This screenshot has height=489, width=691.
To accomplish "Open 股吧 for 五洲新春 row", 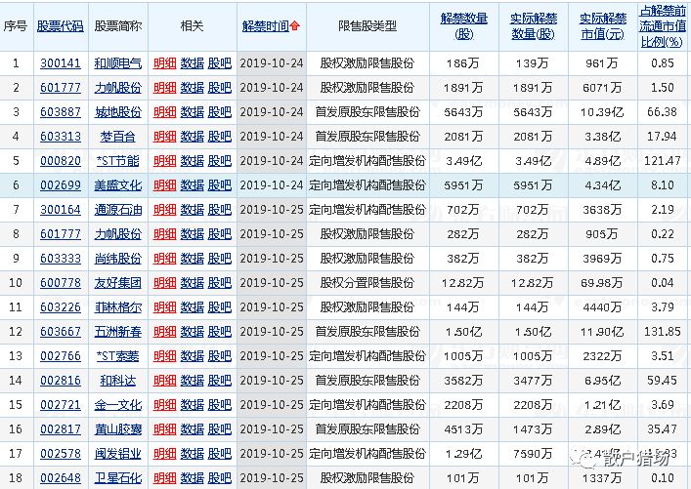I will tap(220, 332).
